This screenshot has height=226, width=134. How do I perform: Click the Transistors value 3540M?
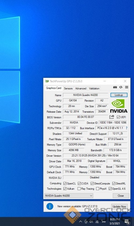click(102, 112)
